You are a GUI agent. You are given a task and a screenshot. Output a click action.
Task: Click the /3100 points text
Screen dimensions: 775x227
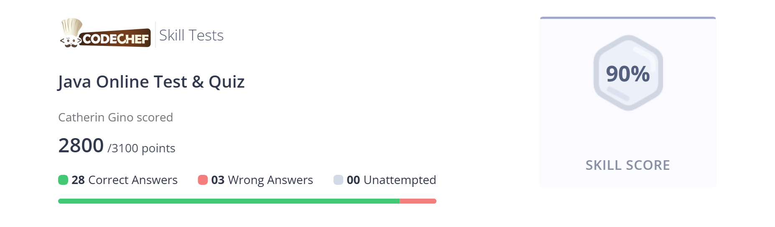(x=141, y=149)
